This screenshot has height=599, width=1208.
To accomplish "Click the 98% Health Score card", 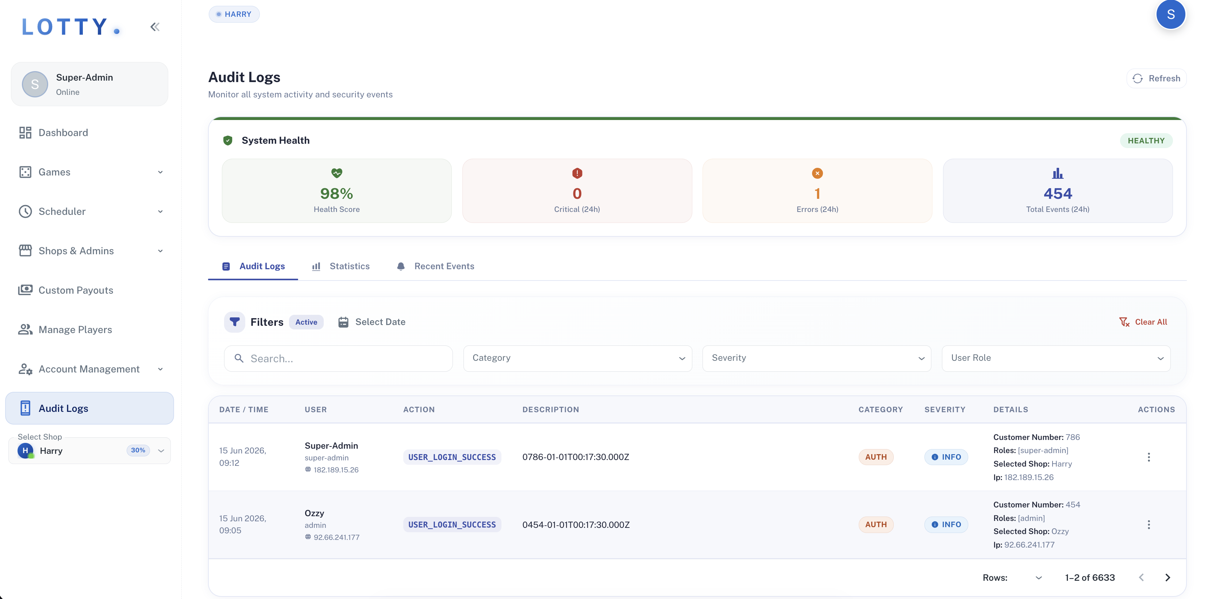I will [337, 191].
